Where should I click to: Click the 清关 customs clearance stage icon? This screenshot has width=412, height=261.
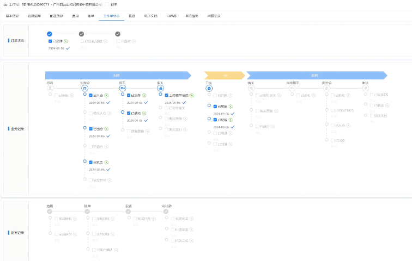[251, 88]
